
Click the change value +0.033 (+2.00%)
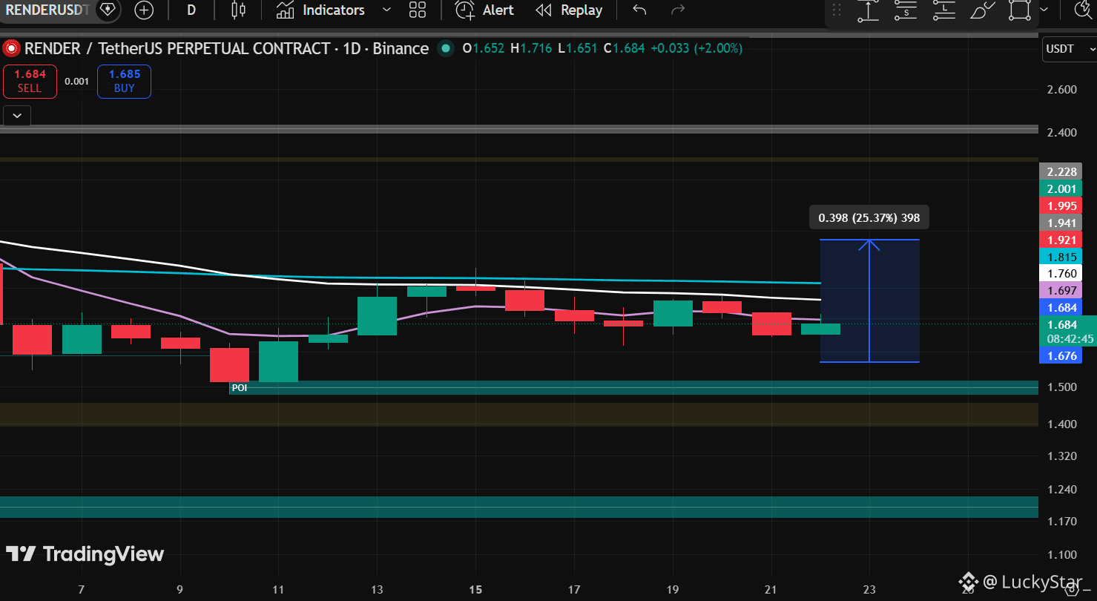pyautogui.click(x=696, y=49)
